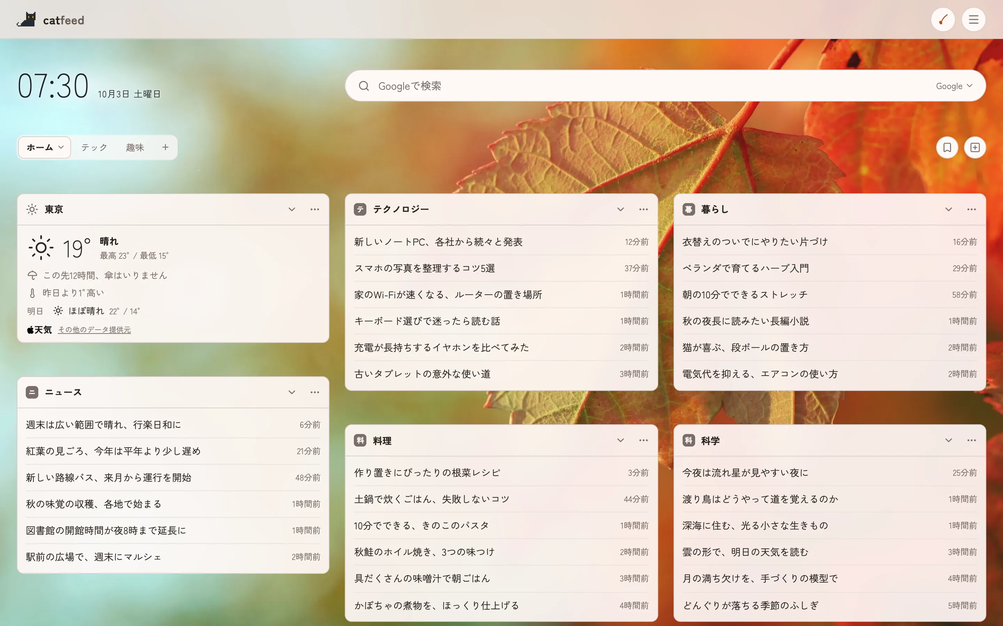Image resolution: width=1003 pixels, height=626 pixels.
Task: Switch to the テック tab
Action: click(x=94, y=147)
